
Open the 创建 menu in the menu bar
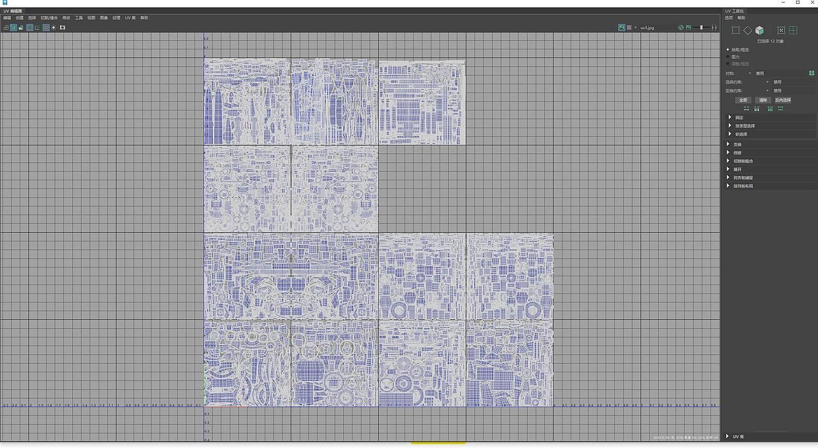coord(20,18)
